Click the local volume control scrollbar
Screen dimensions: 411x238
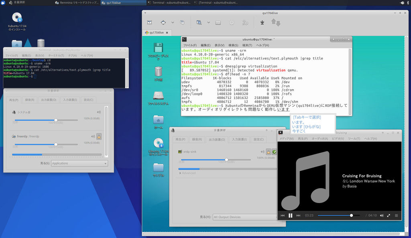tap(106, 131)
